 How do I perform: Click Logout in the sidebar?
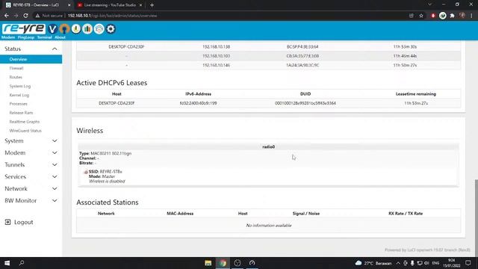23,222
